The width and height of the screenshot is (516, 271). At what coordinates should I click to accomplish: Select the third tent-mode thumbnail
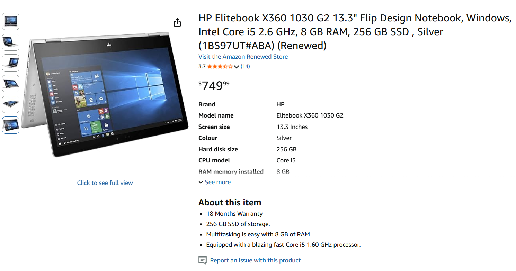(x=10, y=63)
